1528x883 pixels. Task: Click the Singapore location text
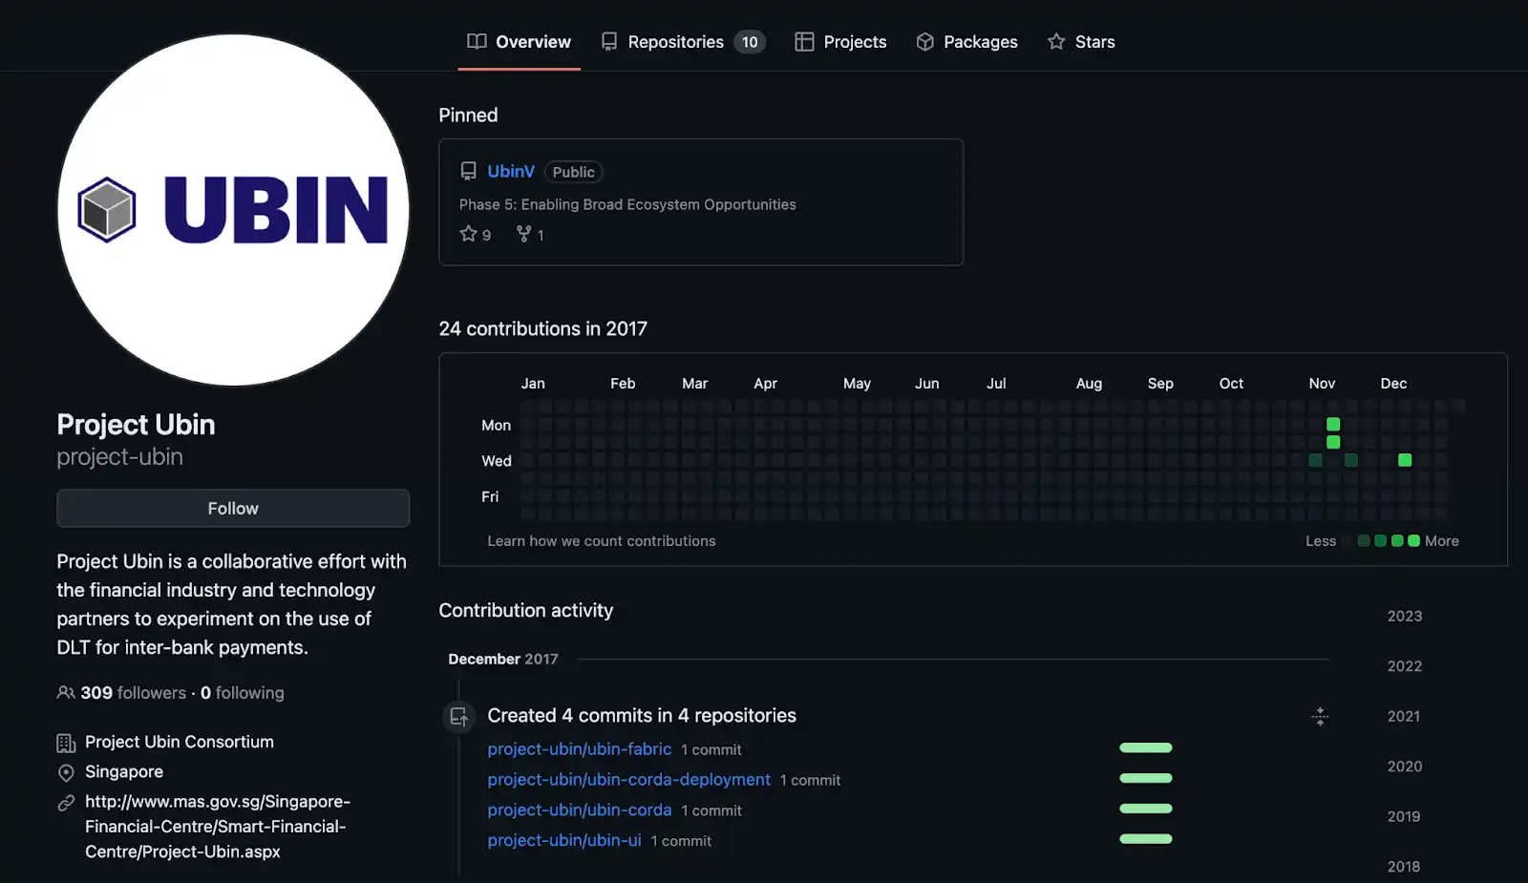pyautogui.click(x=124, y=772)
